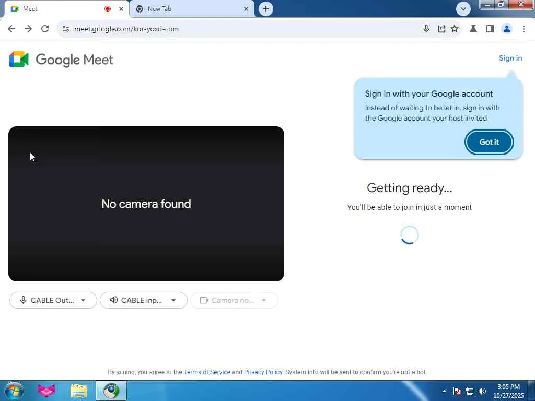This screenshot has width=535, height=401.
Task: Open the share page icon in address bar
Action: coord(441,29)
